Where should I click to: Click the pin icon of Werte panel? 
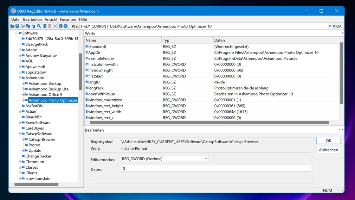[343, 33]
